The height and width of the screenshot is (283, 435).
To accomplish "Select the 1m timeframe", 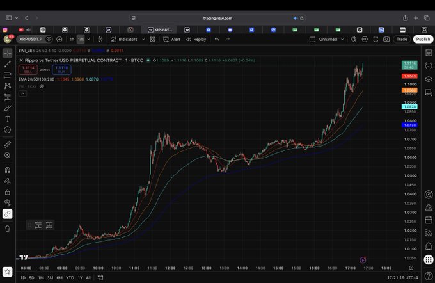I will [81, 40].
